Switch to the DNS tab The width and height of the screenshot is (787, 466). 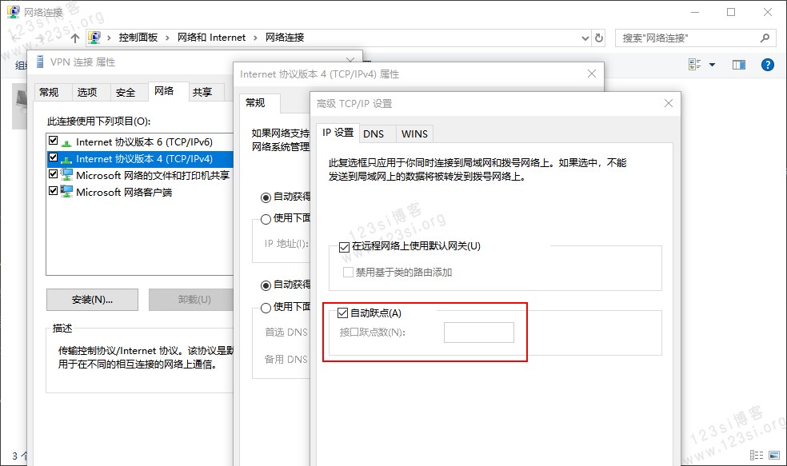coord(374,133)
